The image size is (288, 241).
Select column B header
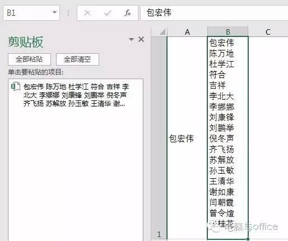pos(228,32)
